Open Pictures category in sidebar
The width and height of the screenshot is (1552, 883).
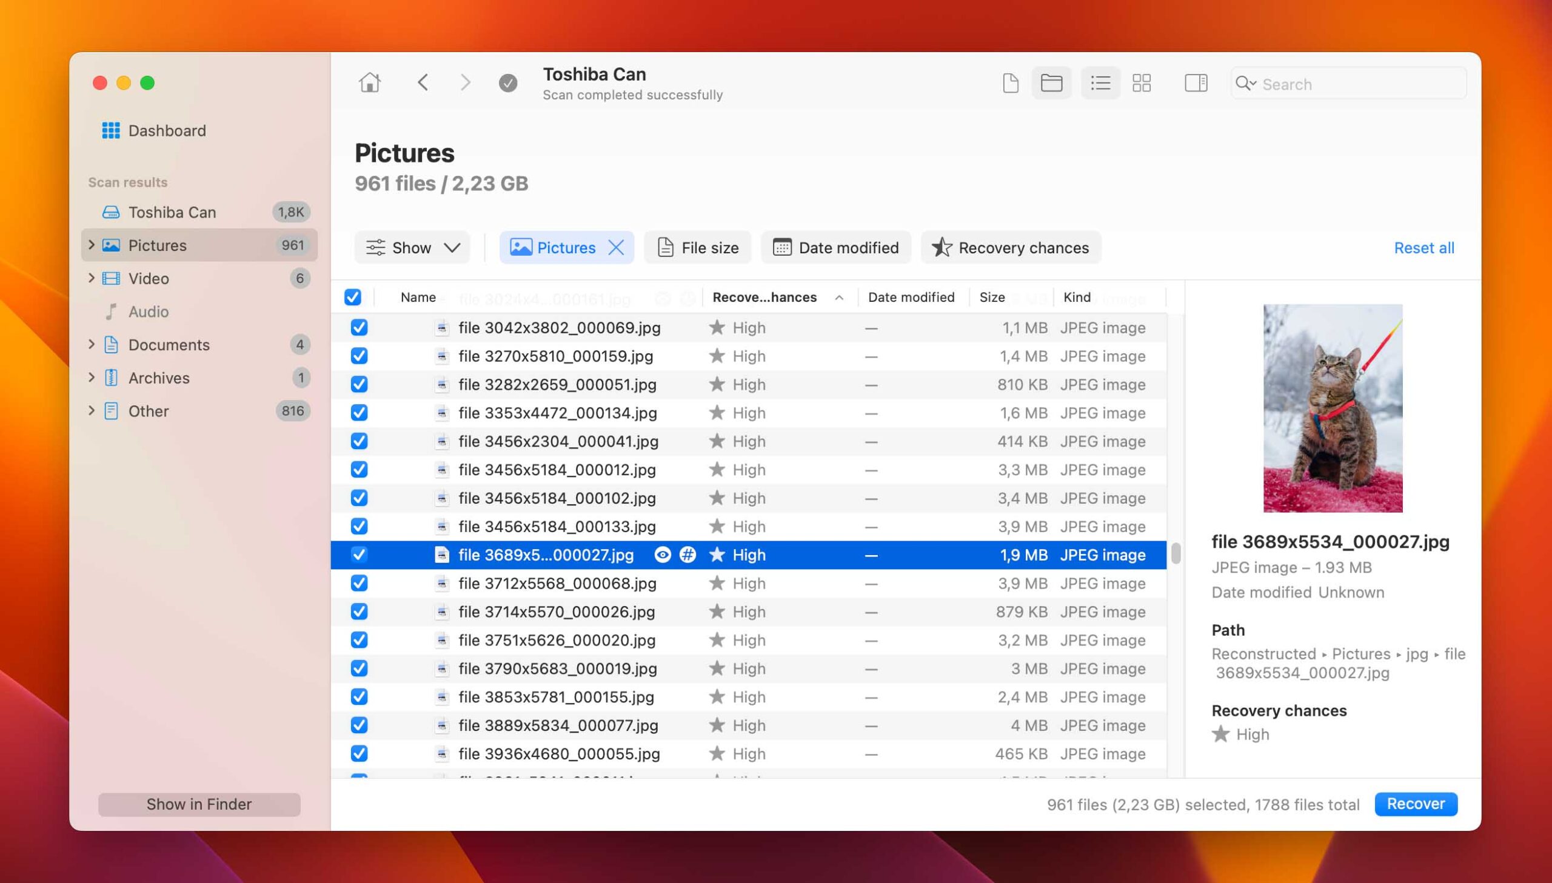tap(199, 245)
